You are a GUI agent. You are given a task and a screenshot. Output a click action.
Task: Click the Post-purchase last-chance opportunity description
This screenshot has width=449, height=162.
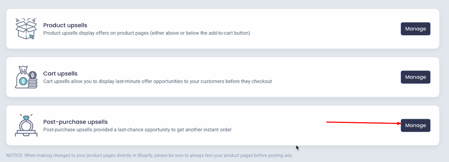(137, 130)
